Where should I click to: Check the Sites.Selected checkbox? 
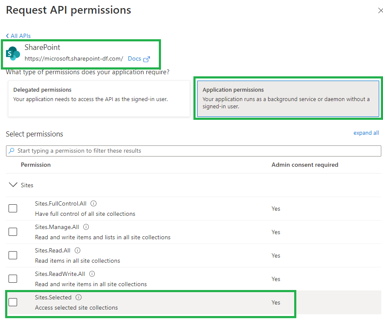coord(13,302)
